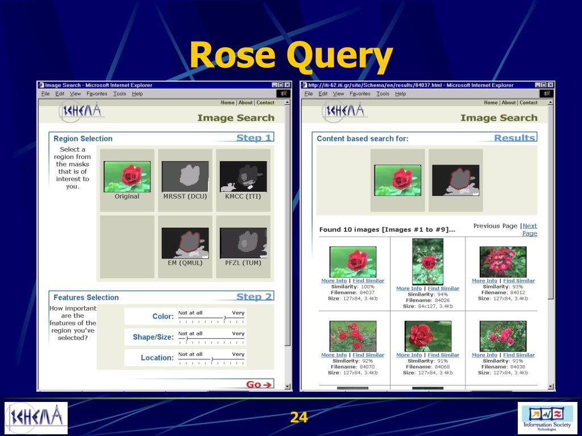Open result thumbnail for filename 84037
Viewport: 582px width, 436px height.
pos(352,262)
